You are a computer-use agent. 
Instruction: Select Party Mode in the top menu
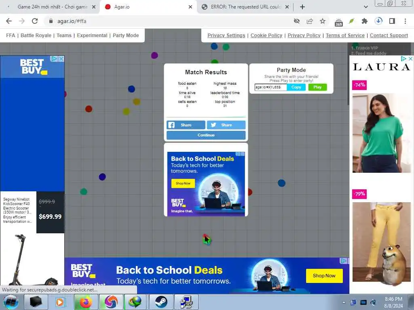tap(126, 36)
